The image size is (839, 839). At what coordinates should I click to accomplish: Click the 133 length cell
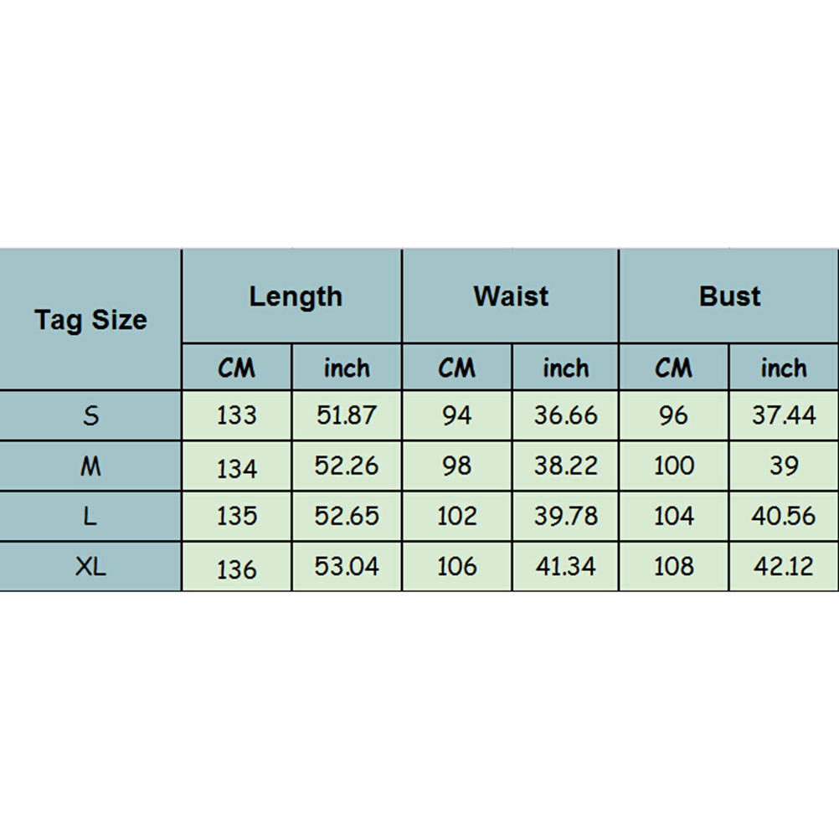(x=237, y=415)
